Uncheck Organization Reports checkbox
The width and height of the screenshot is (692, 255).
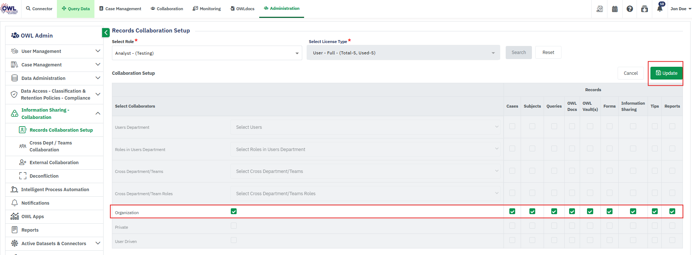(x=672, y=212)
